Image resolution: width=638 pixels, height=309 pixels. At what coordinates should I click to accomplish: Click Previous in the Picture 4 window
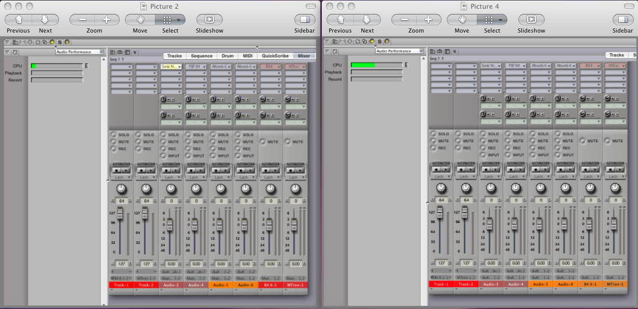point(341,20)
